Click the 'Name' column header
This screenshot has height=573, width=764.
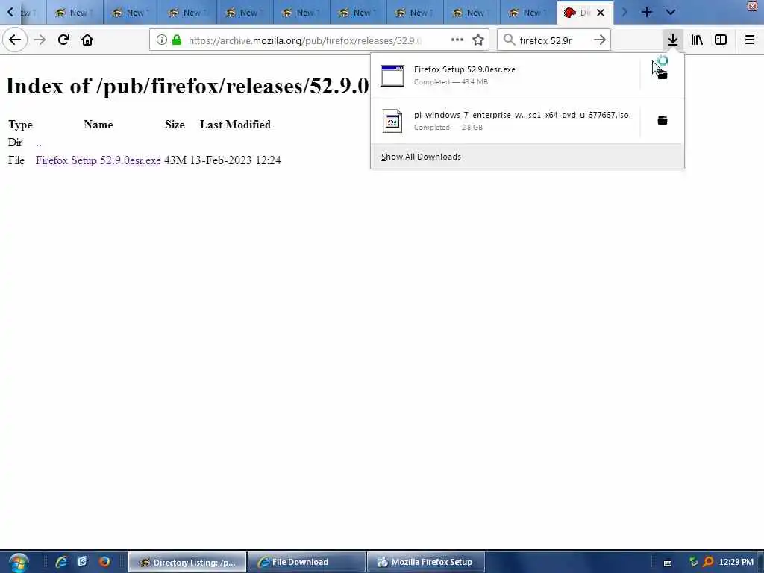click(98, 125)
